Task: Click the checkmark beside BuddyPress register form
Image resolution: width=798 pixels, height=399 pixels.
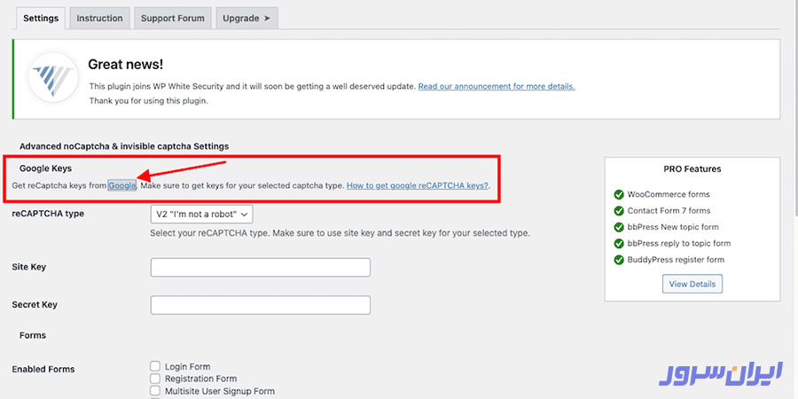Action: pos(619,260)
